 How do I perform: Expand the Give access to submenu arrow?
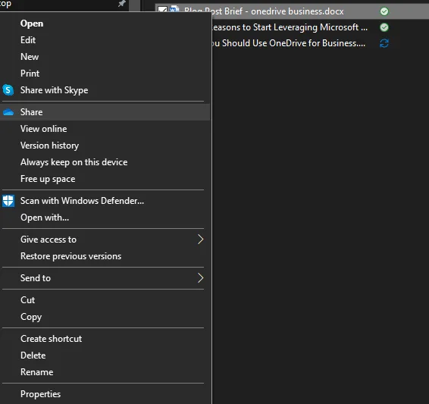coord(201,240)
